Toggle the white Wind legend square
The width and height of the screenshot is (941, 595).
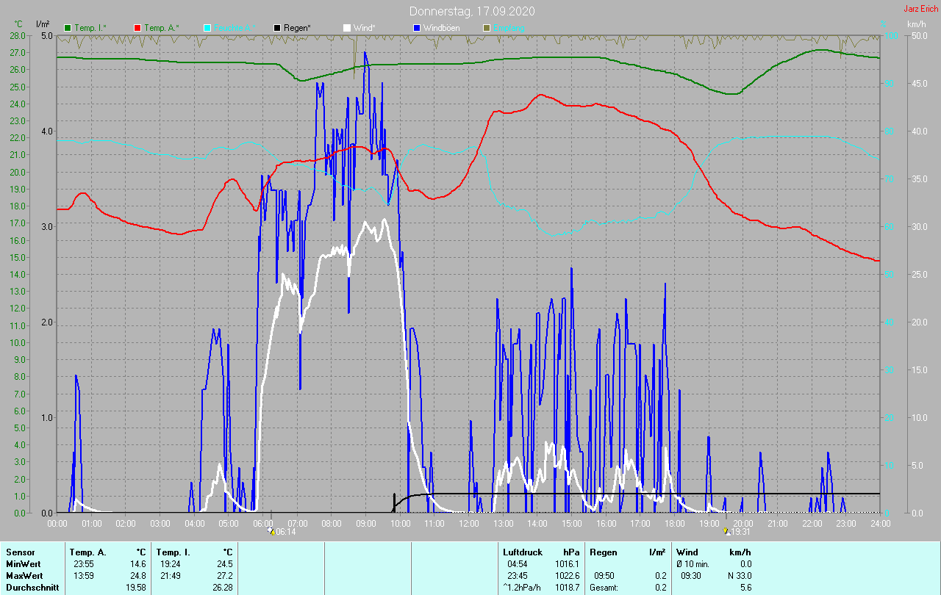point(346,28)
